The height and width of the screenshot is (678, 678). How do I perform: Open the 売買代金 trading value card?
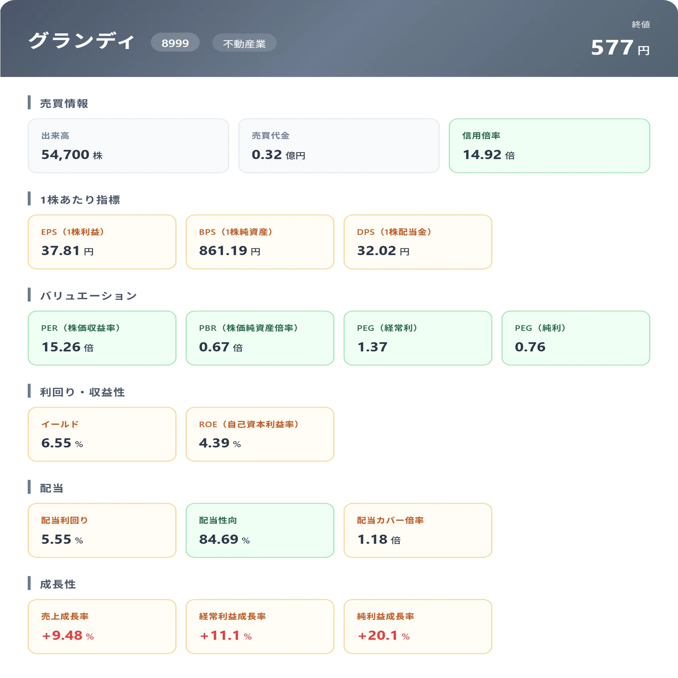click(x=339, y=146)
